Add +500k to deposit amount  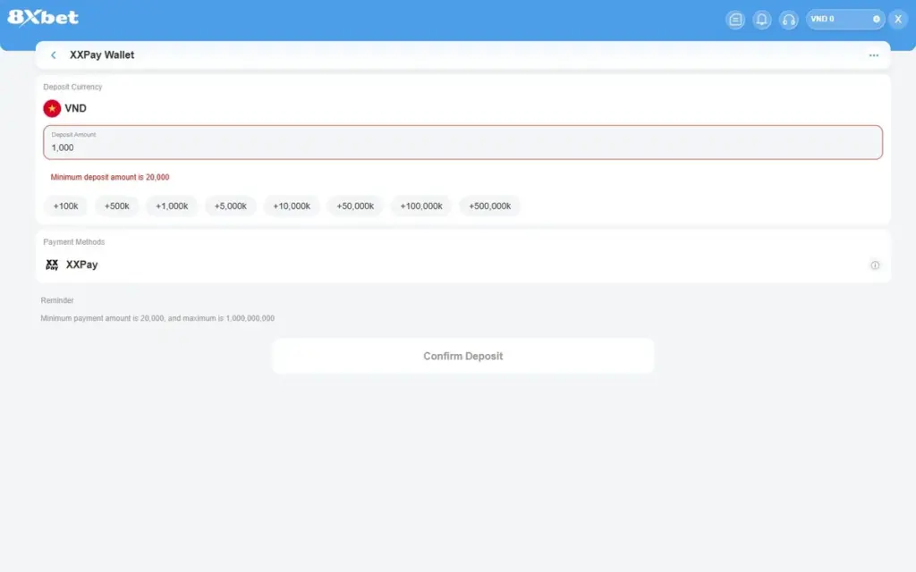click(117, 206)
